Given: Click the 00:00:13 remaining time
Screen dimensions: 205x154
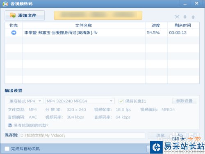Looking at the screenshot, I should (178, 32).
